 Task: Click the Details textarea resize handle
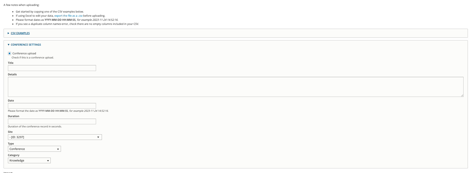(x=462, y=95)
